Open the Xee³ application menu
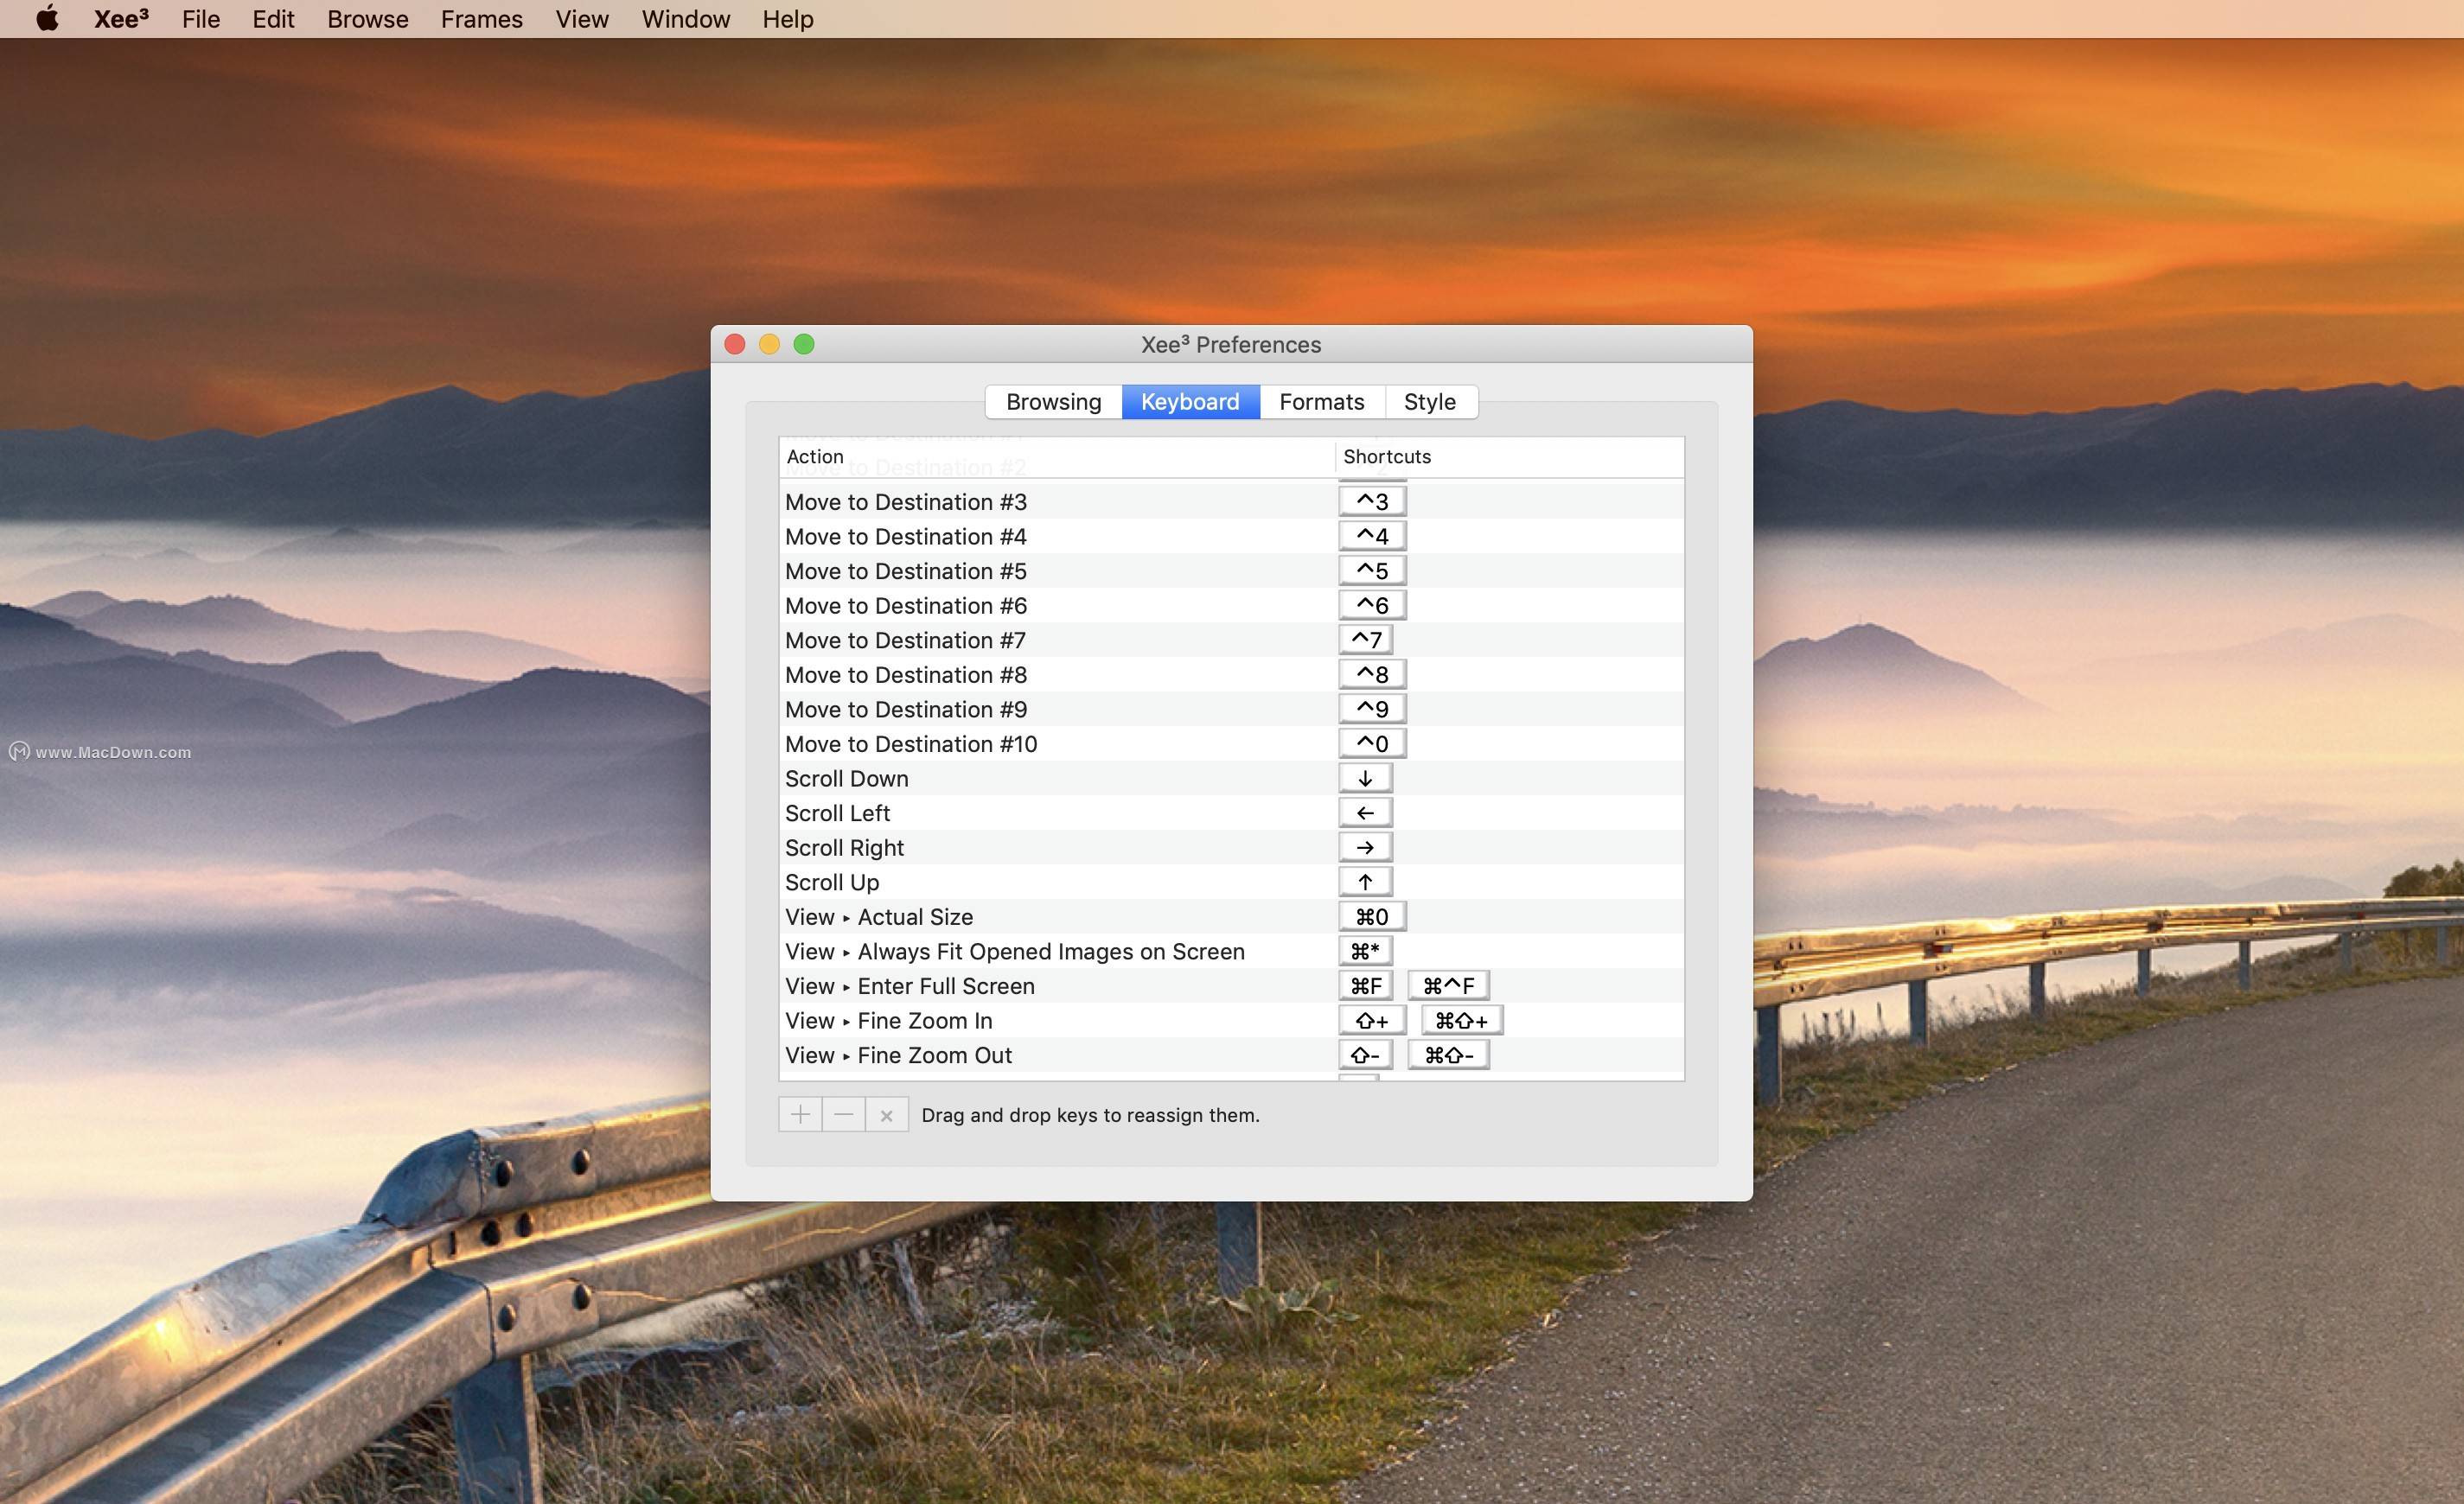Screen dimensions: 2464x1504 click(119, 19)
